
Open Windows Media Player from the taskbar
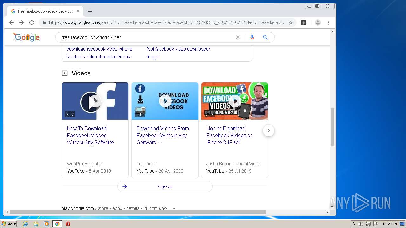(47, 224)
